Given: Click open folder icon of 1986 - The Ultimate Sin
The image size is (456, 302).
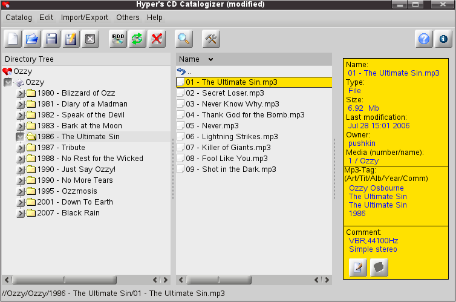Looking at the screenshot, I should (x=31, y=136).
